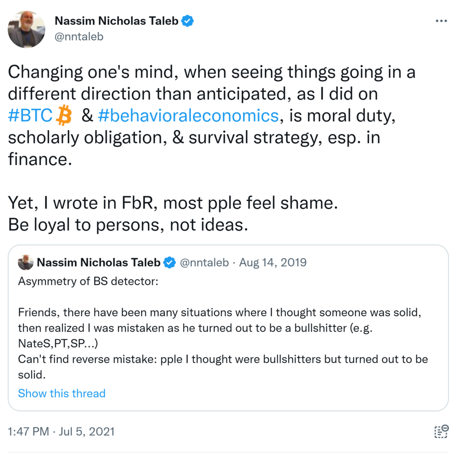The height and width of the screenshot is (462, 458).
Task: Click the @nntaleb handle under the top name
Action: (79, 37)
